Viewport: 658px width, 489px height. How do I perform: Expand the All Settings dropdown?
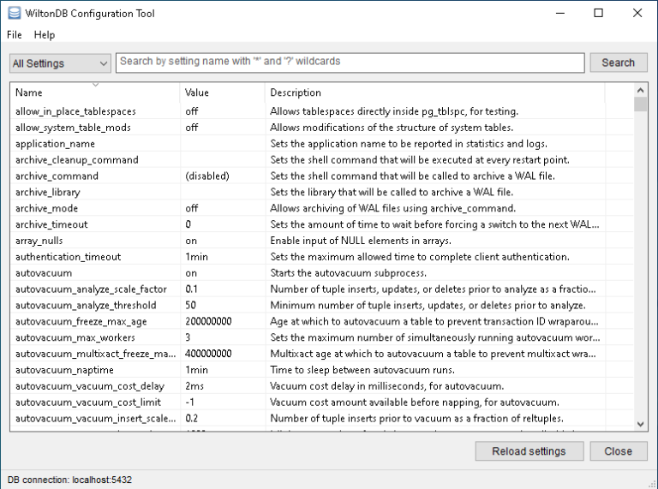click(60, 63)
